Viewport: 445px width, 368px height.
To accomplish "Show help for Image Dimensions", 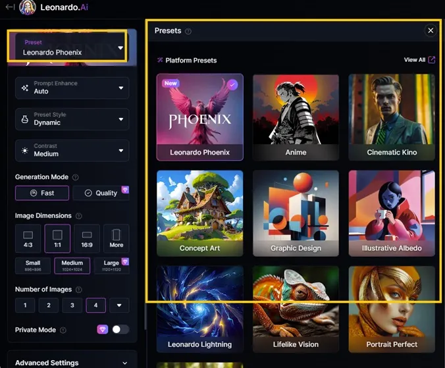I will click(79, 216).
